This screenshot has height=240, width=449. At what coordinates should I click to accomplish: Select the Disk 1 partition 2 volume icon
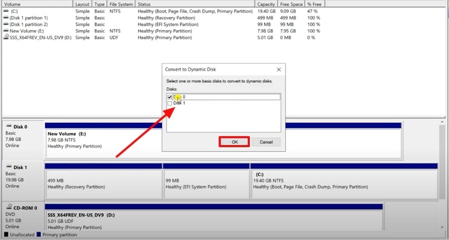pos(6,24)
